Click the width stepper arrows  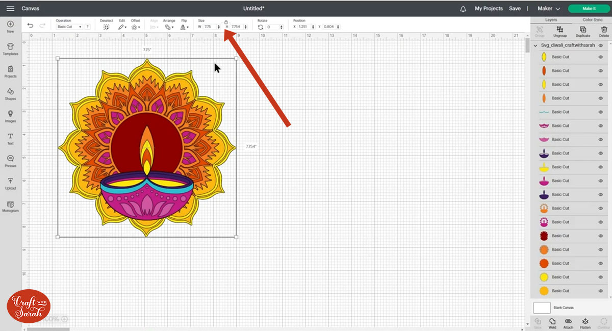pos(219,27)
